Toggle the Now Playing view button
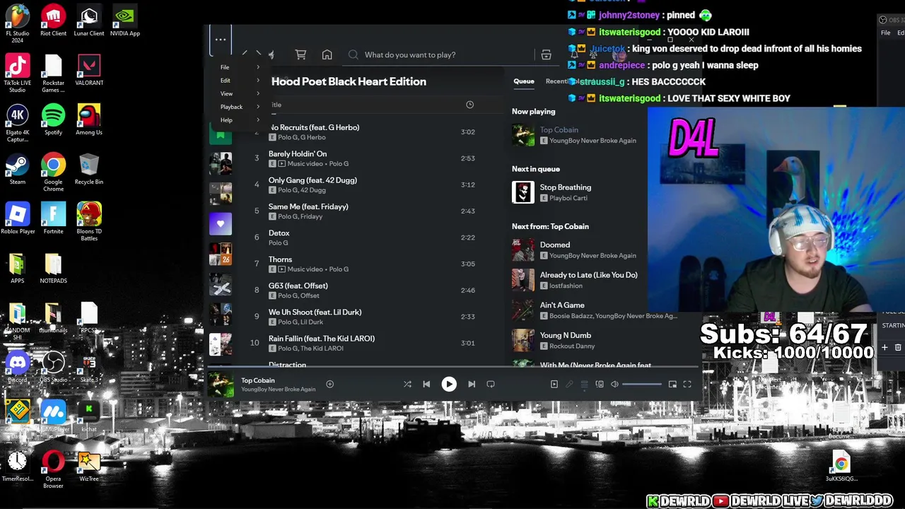The image size is (905, 509). (554, 384)
